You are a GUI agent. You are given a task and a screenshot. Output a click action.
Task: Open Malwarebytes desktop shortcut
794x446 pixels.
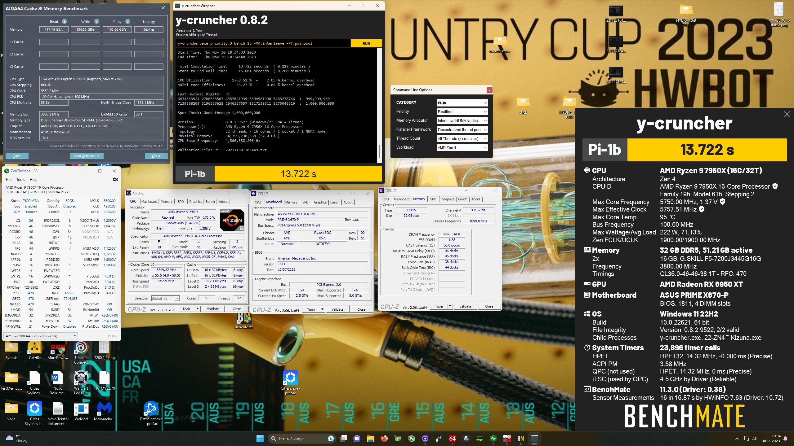pyautogui.click(x=105, y=411)
